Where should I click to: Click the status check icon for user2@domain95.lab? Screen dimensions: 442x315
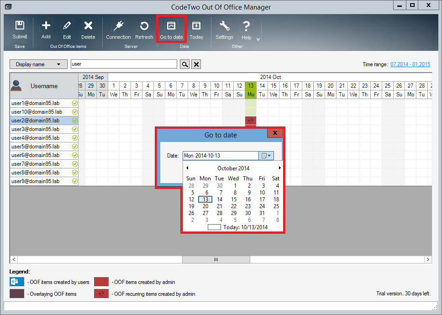tap(75, 121)
